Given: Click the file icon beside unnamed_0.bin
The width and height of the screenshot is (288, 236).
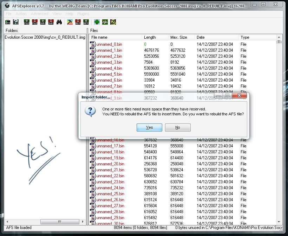Looking at the screenshot, I should (x=93, y=44).
